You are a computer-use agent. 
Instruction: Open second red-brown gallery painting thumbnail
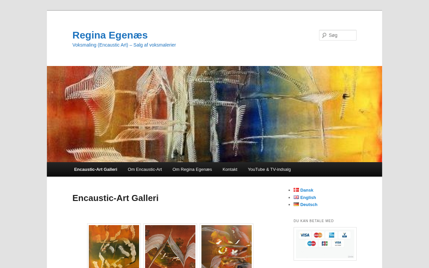tap(170, 247)
